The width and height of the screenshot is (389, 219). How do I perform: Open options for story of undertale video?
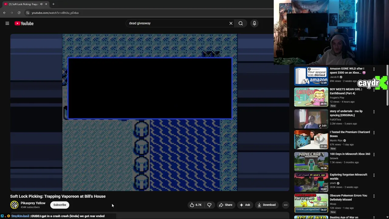(x=374, y=112)
